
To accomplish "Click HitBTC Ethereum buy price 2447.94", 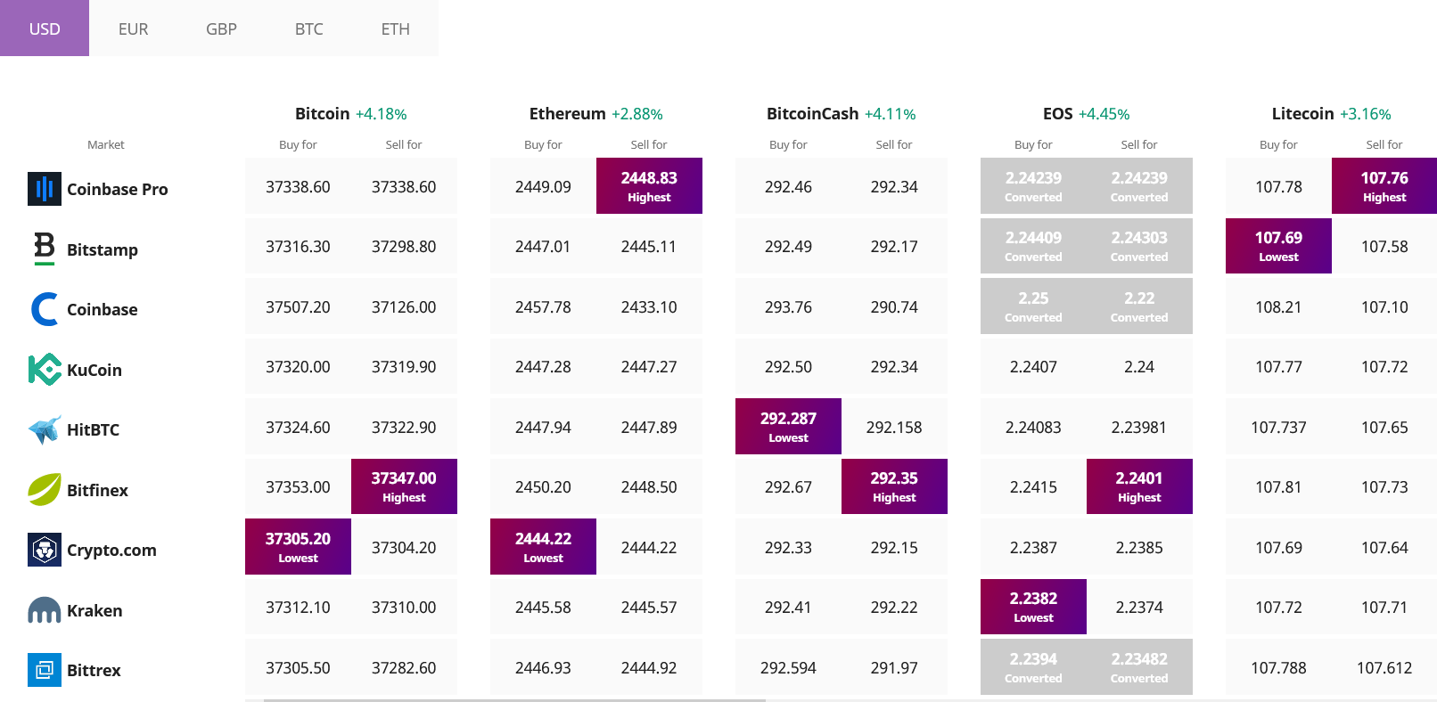I will coord(543,427).
